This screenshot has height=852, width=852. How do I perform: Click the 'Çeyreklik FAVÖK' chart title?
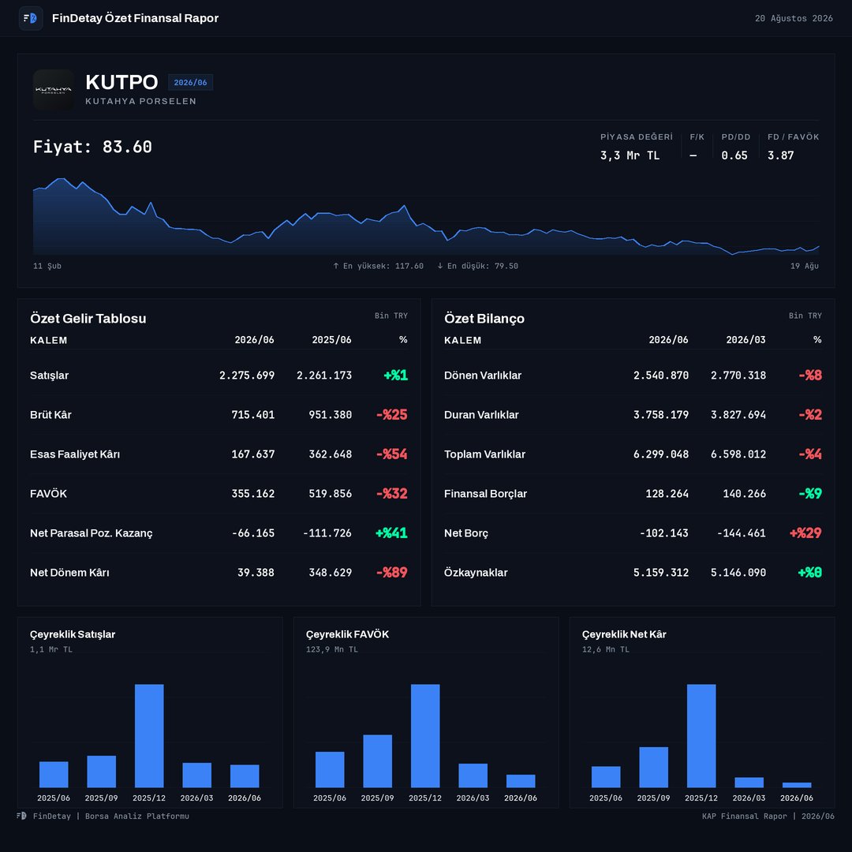(x=347, y=634)
